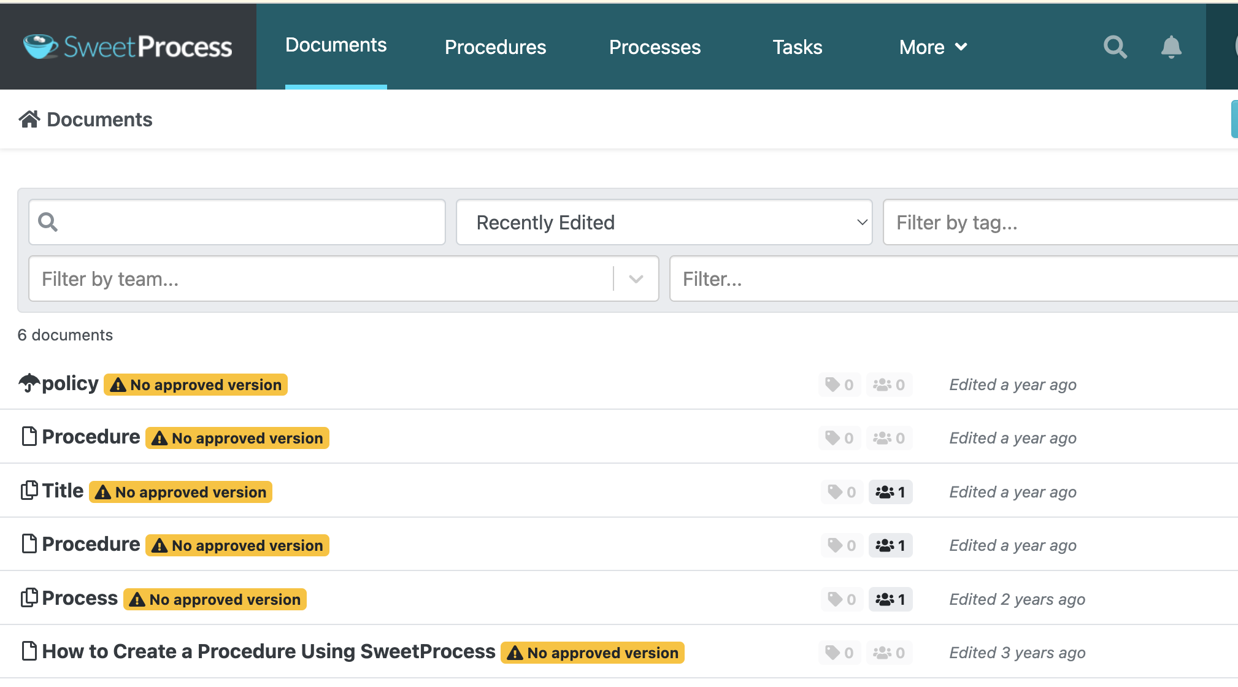Screen dimensions: 1238x687
Task: Click the team badge on How to Create a Procedure row
Action: (x=889, y=653)
